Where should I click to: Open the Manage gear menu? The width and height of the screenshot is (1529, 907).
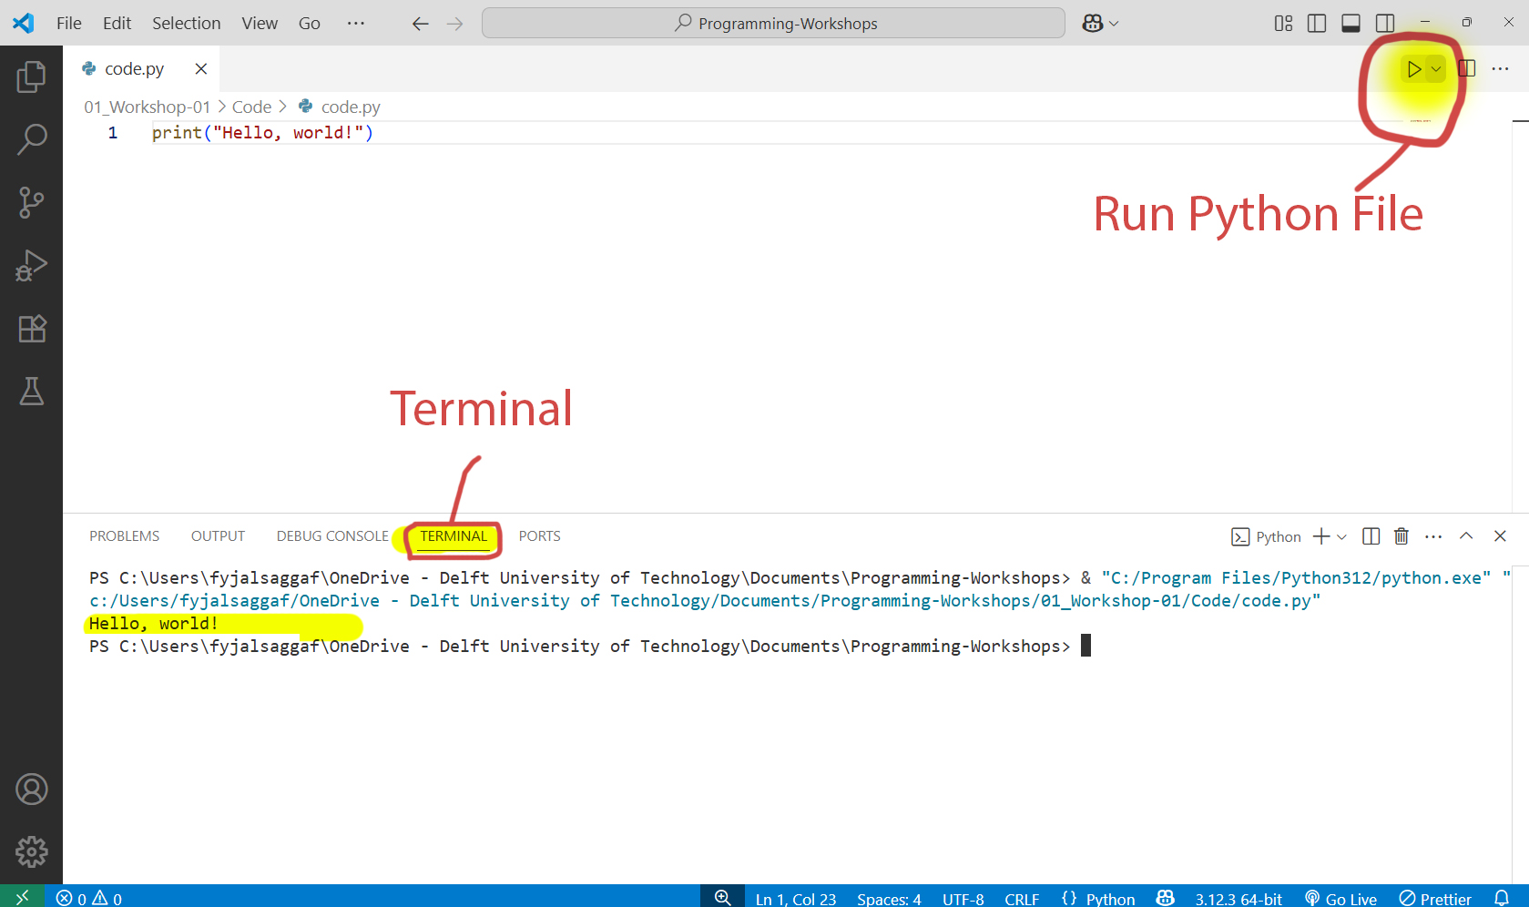[31, 852]
